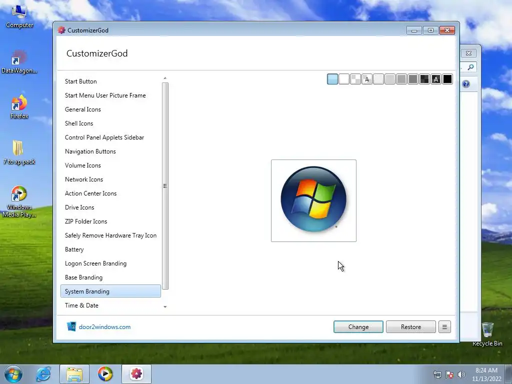Screen dimensions: 512x384
Task: Select Start Button in the category list
Action: click(x=110, y=81)
